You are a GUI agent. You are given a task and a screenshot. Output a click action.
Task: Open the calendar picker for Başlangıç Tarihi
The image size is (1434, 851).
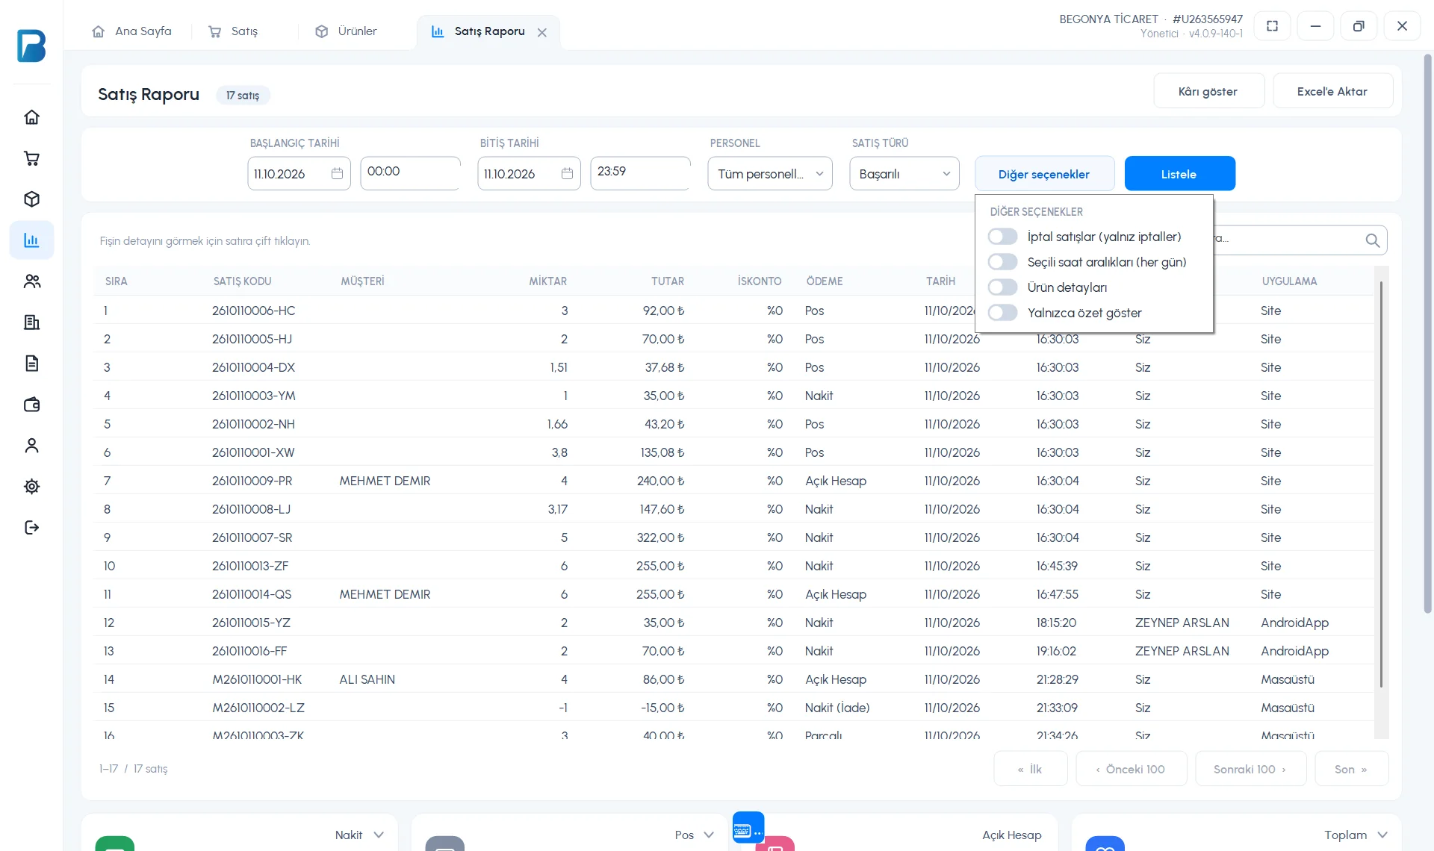coord(337,174)
